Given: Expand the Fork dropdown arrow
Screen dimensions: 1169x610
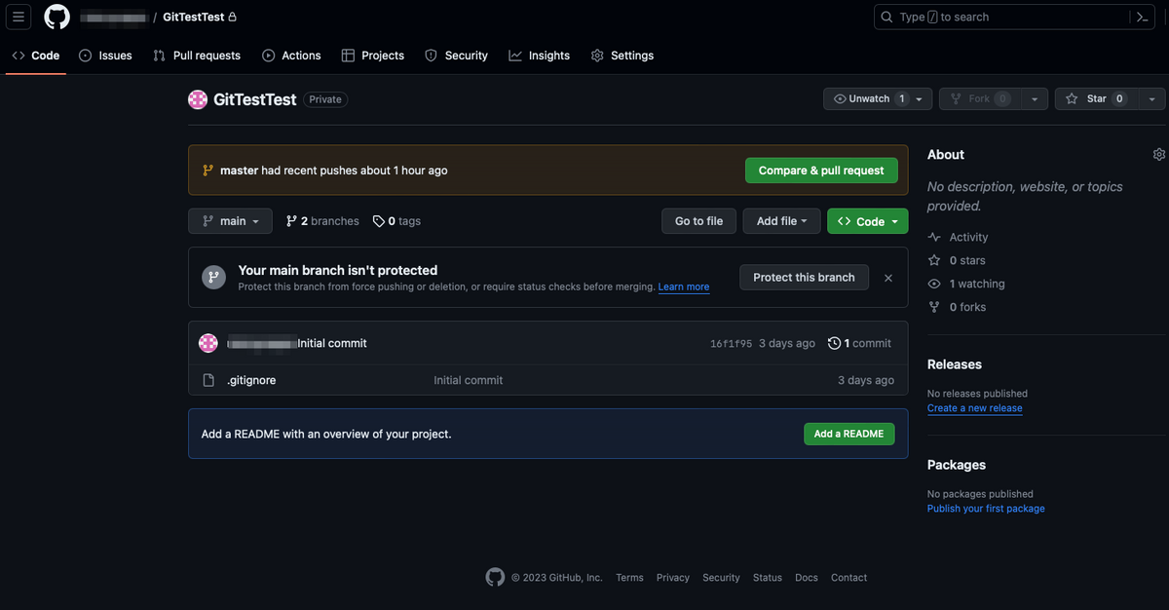Looking at the screenshot, I should (x=1036, y=98).
